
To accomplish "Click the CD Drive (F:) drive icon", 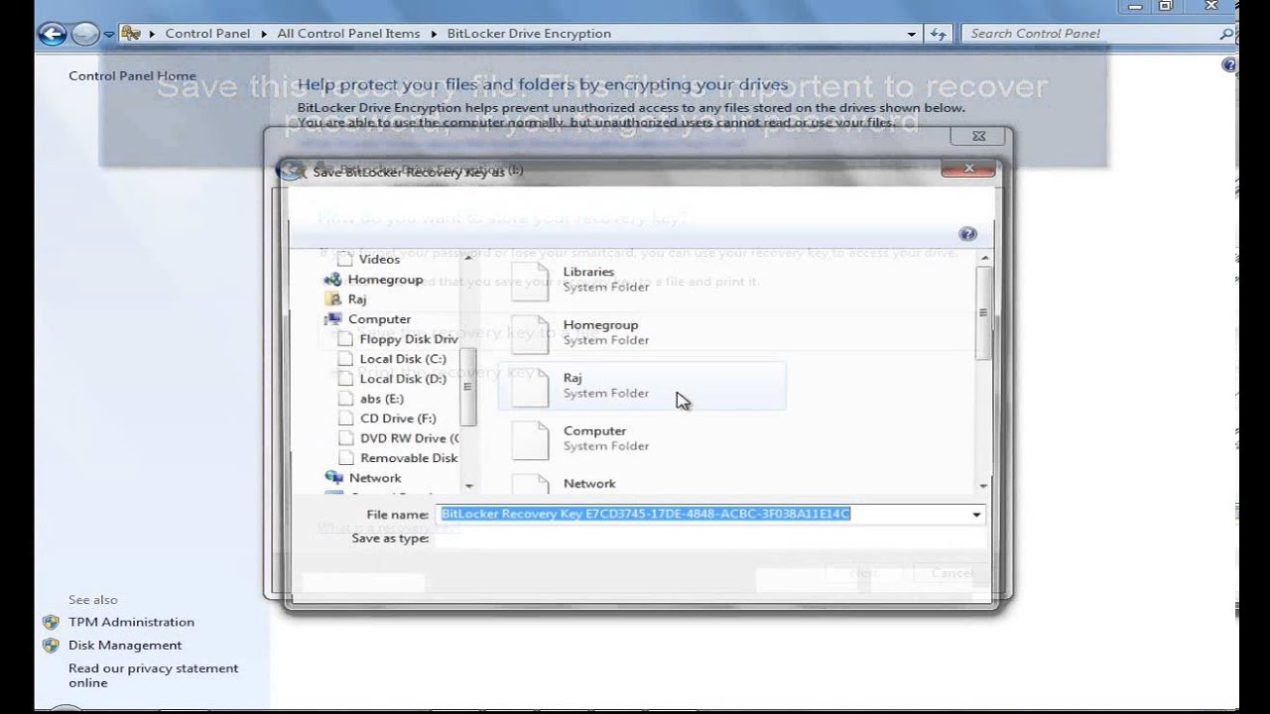I will click(345, 418).
